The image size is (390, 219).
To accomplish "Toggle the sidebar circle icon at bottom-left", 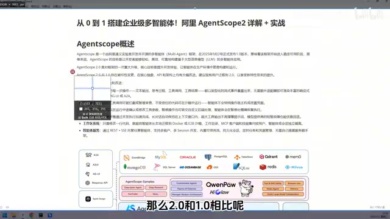I will (x=1, y=207).
